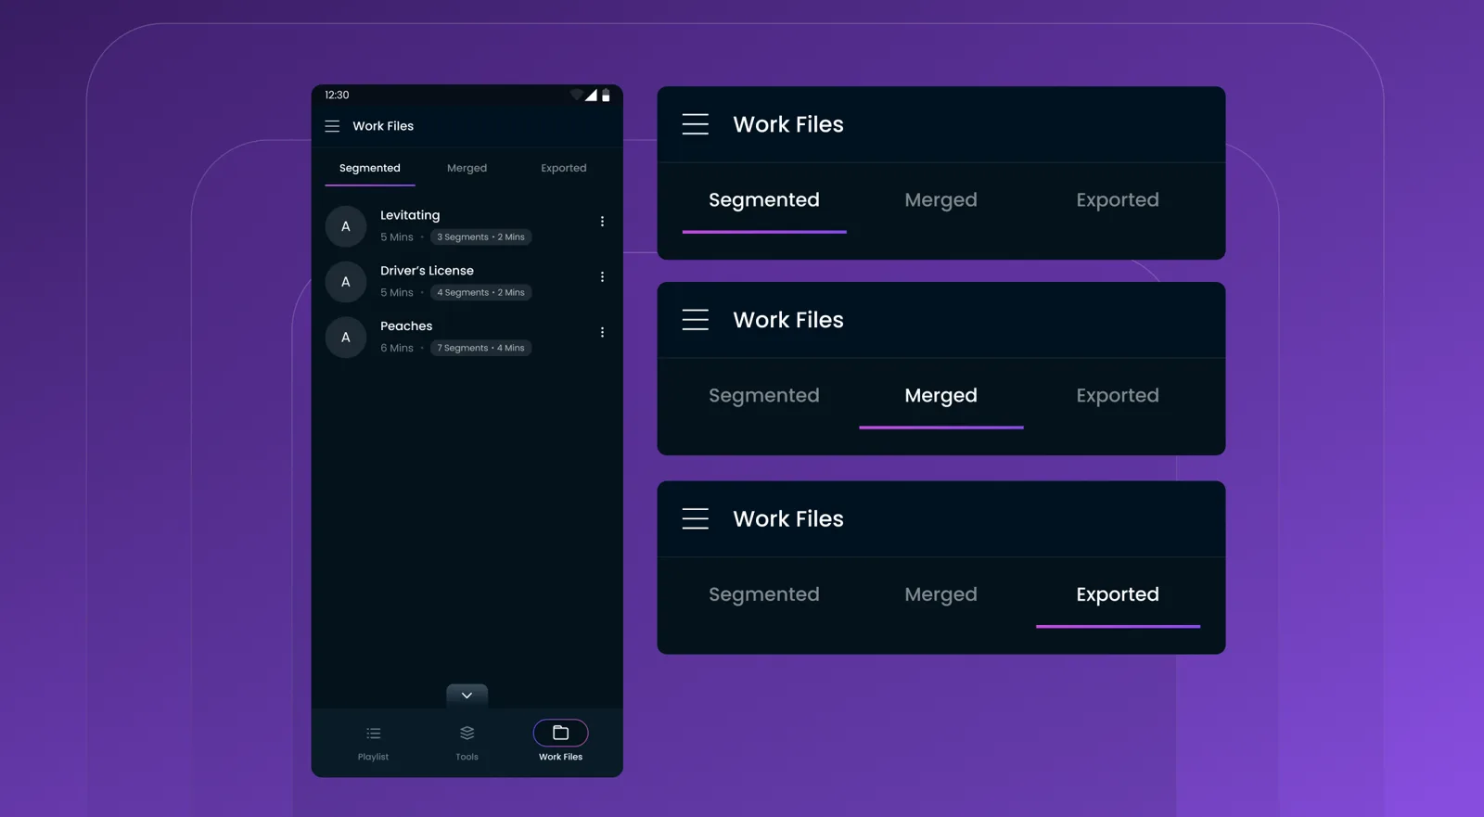Click the '7 Segments • 4 Mins' badge
The image size is (1484, 817).
(x=480, y=349)
